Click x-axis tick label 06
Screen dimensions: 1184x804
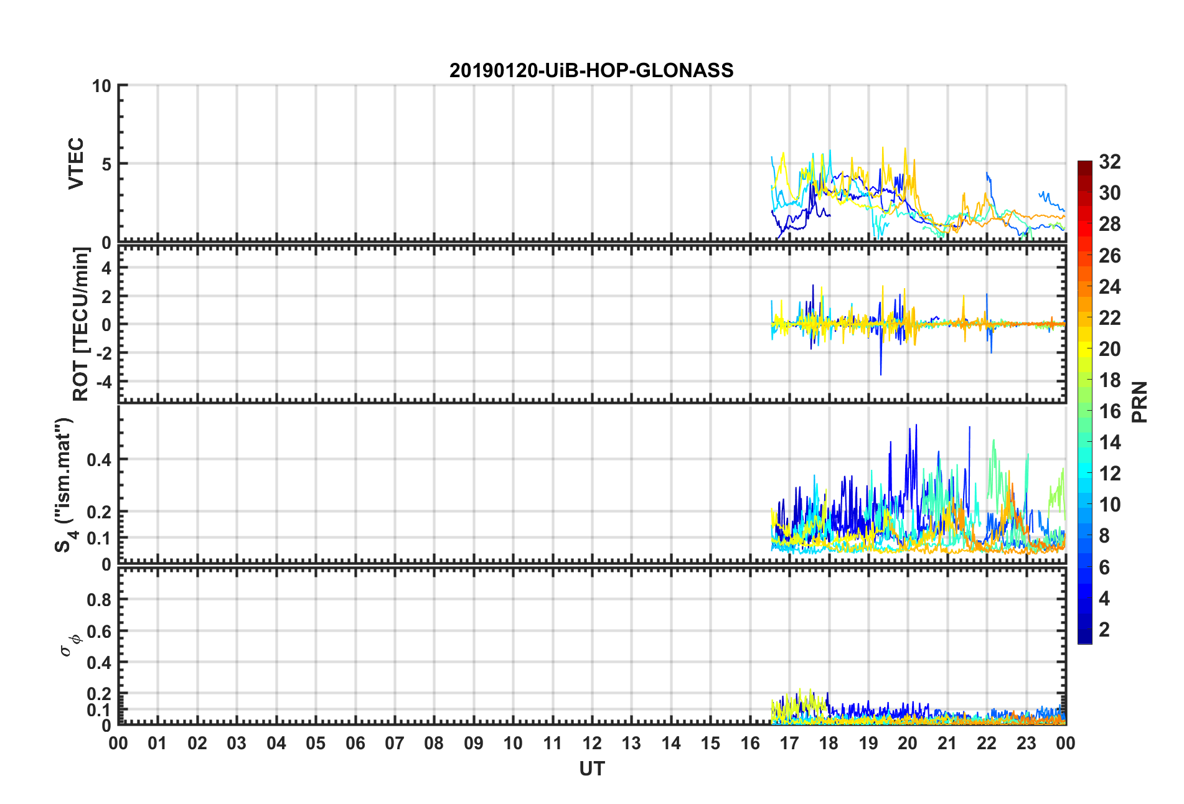point(355,743)
